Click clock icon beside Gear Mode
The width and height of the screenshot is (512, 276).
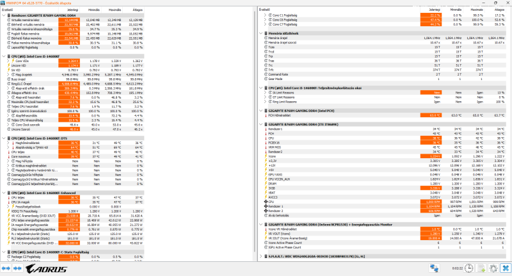coord(266,79)
